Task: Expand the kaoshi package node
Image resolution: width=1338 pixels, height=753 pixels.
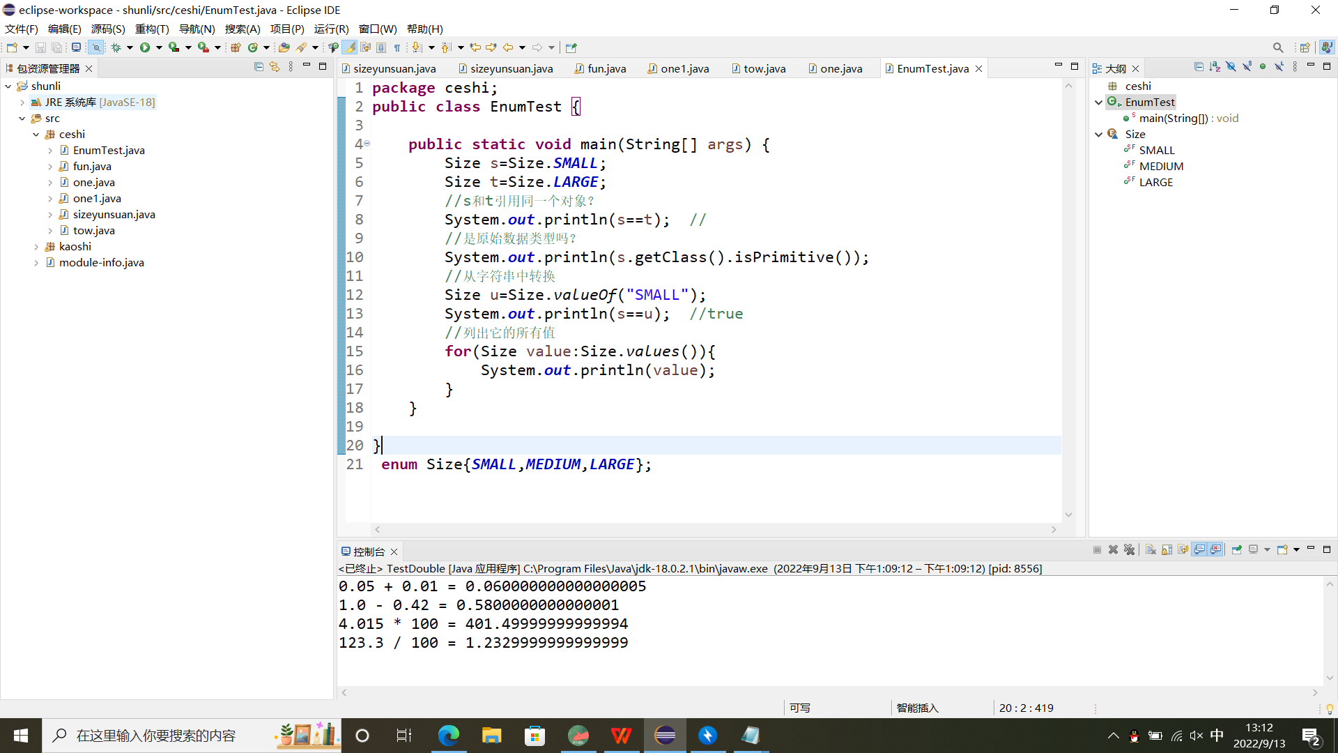Action: pos(36,247)
